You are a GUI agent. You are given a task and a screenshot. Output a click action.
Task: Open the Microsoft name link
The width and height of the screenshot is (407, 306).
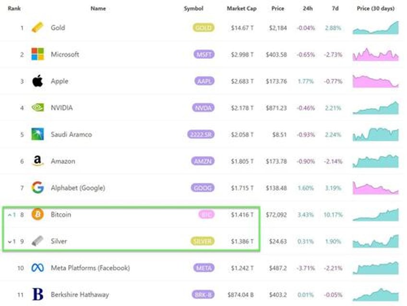pyautogui.click(x=65, y=54)
